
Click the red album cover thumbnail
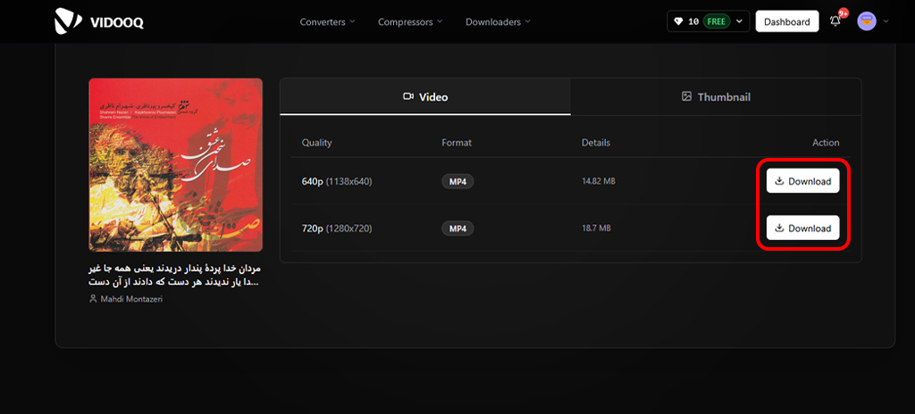pyautogui.click(x=175, y=165)
